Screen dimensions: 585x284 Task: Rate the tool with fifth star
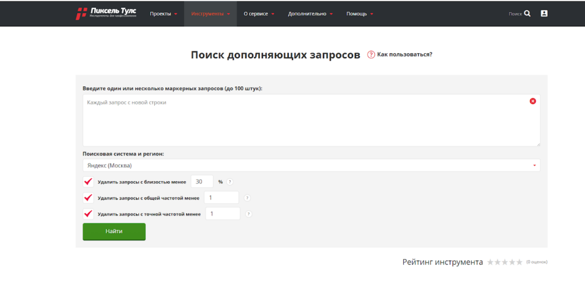pyautogui.click(x=519, y=262)
